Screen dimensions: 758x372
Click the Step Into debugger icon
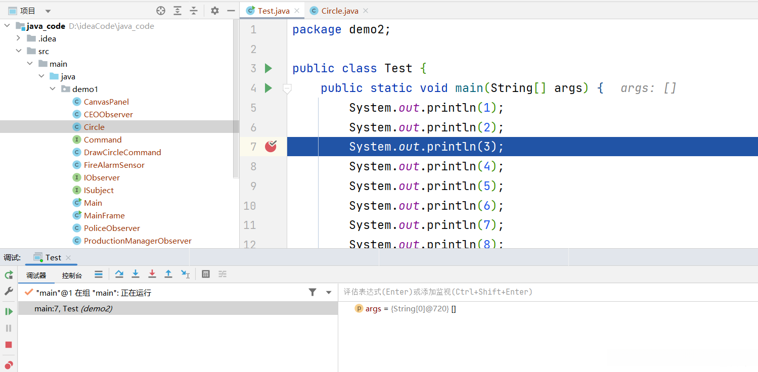point(136,274)
